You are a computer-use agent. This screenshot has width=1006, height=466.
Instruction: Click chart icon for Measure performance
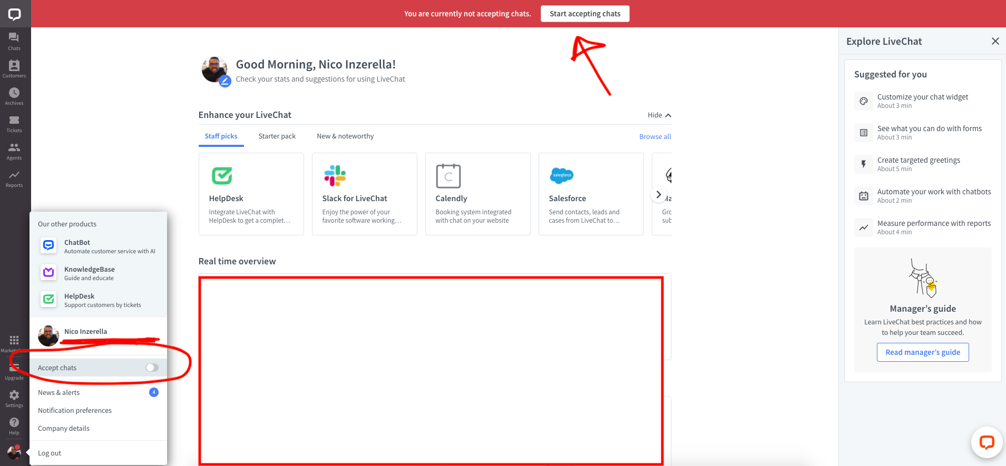coord(863,227)
